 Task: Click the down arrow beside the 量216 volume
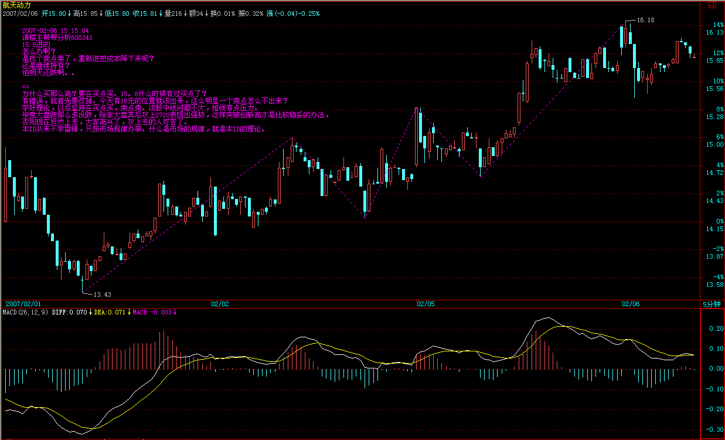pyautogui.click(x=185, y=13)
